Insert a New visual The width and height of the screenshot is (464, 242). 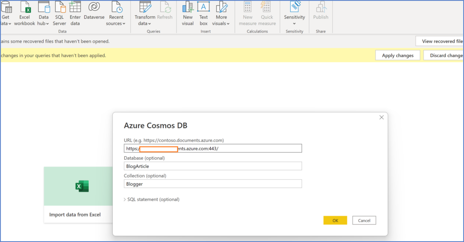pos(188,14)
